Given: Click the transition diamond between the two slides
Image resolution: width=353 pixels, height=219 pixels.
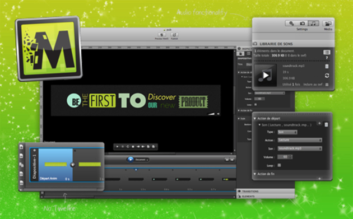Looking at the screenshot, I should (x=72, y=165).
